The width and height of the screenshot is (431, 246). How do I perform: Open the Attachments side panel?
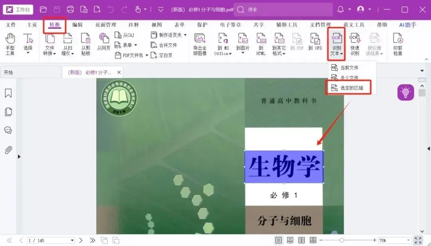(x=8, y=150)
